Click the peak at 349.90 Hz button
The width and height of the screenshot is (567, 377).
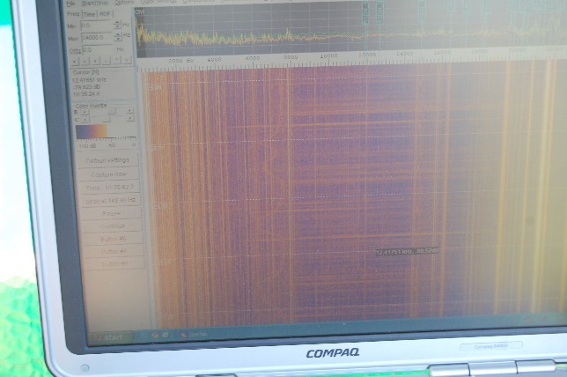[x=111, y=201]
